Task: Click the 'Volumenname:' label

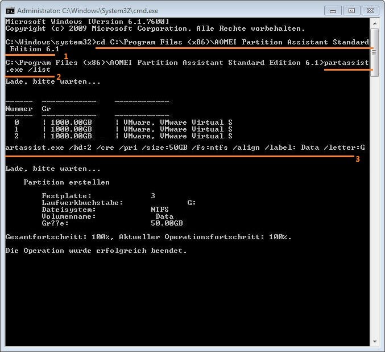Action: pyautogui.click(x=69, y=216)
